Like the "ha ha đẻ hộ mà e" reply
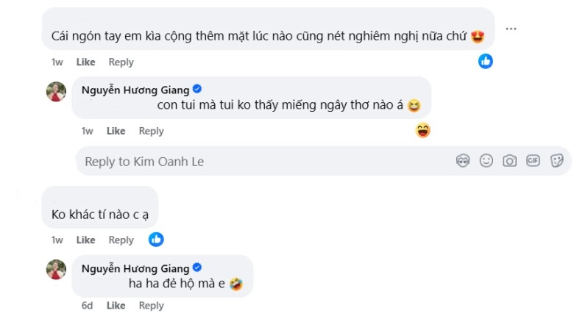574x313 pixels. [116, 306]
